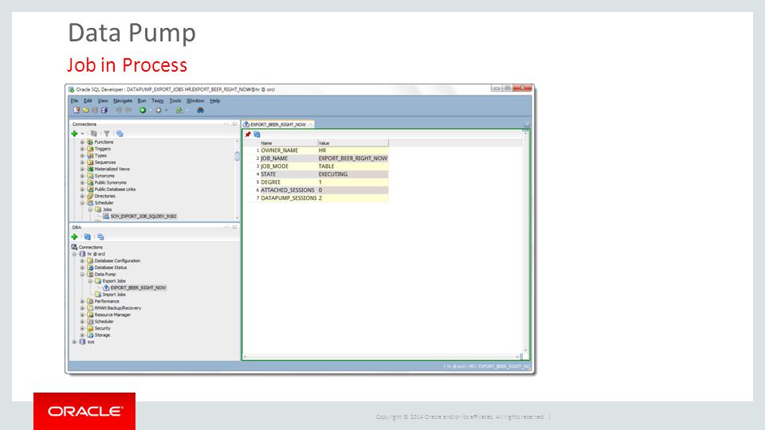Click green plus in DBA panel
765x430 pixels.
point(74,236)
